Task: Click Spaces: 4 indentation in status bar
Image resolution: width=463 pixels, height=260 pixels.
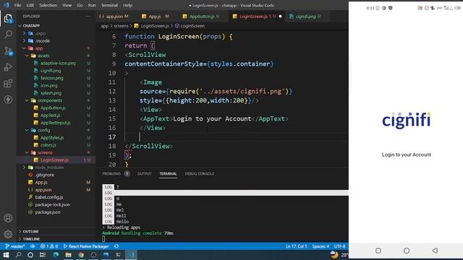Action: [320, 246]
